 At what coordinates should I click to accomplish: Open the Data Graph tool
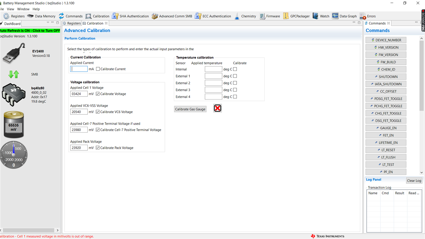tap(344, 16)
